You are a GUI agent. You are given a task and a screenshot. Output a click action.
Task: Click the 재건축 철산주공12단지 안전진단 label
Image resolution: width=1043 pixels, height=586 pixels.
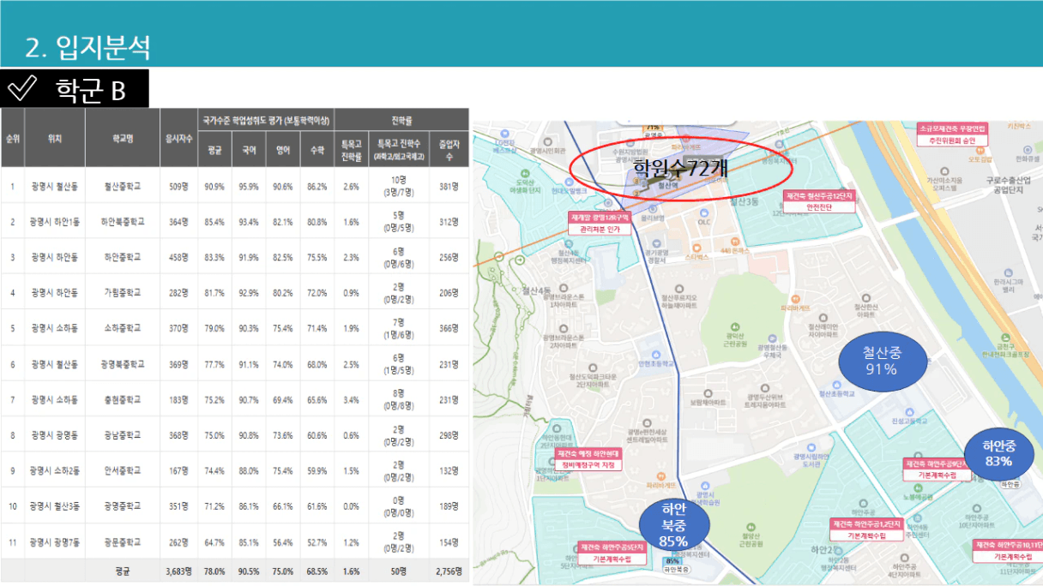tap(818, 201)
